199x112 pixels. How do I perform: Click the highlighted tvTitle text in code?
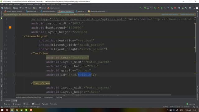pyautogui.click(x=84, y=75)
